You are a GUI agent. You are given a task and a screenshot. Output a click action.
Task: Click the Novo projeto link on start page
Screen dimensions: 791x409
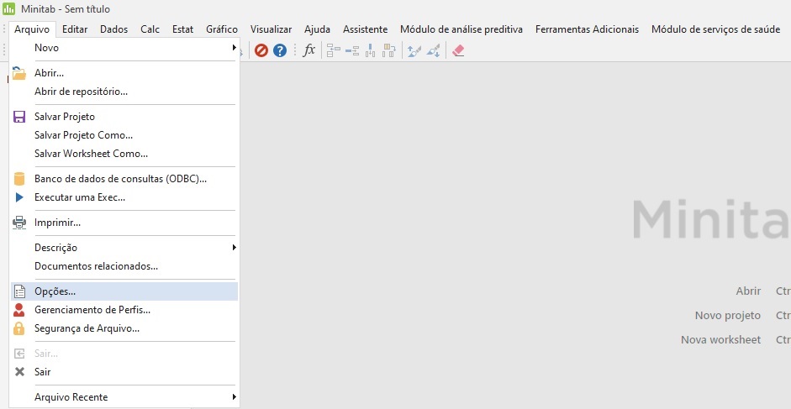tap(727, 315)
